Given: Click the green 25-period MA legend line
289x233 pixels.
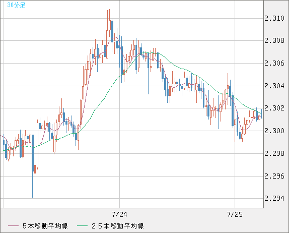Looking at the screenshot, I should [x=82, y=226].
